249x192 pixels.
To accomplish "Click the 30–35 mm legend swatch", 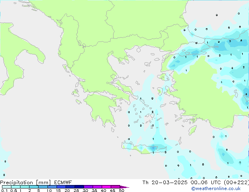I will point(88,187).
